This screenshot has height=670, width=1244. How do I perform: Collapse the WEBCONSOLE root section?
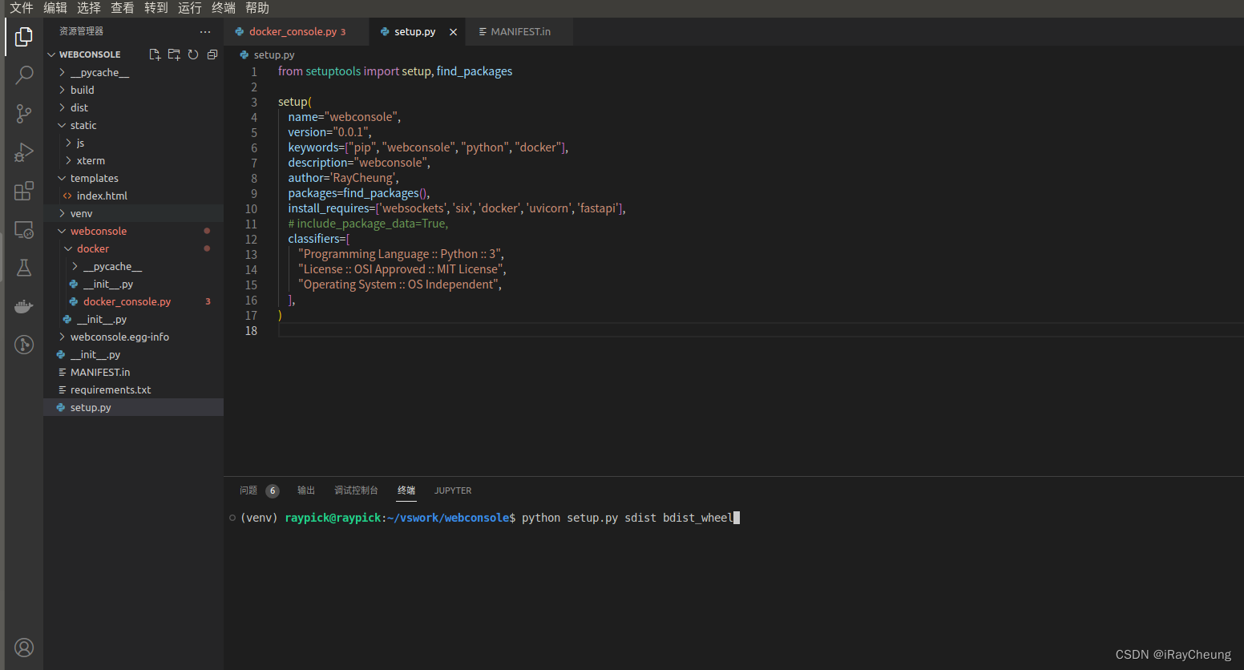[90, 54]
